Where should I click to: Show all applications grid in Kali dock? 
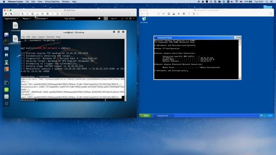coord(6,103)
